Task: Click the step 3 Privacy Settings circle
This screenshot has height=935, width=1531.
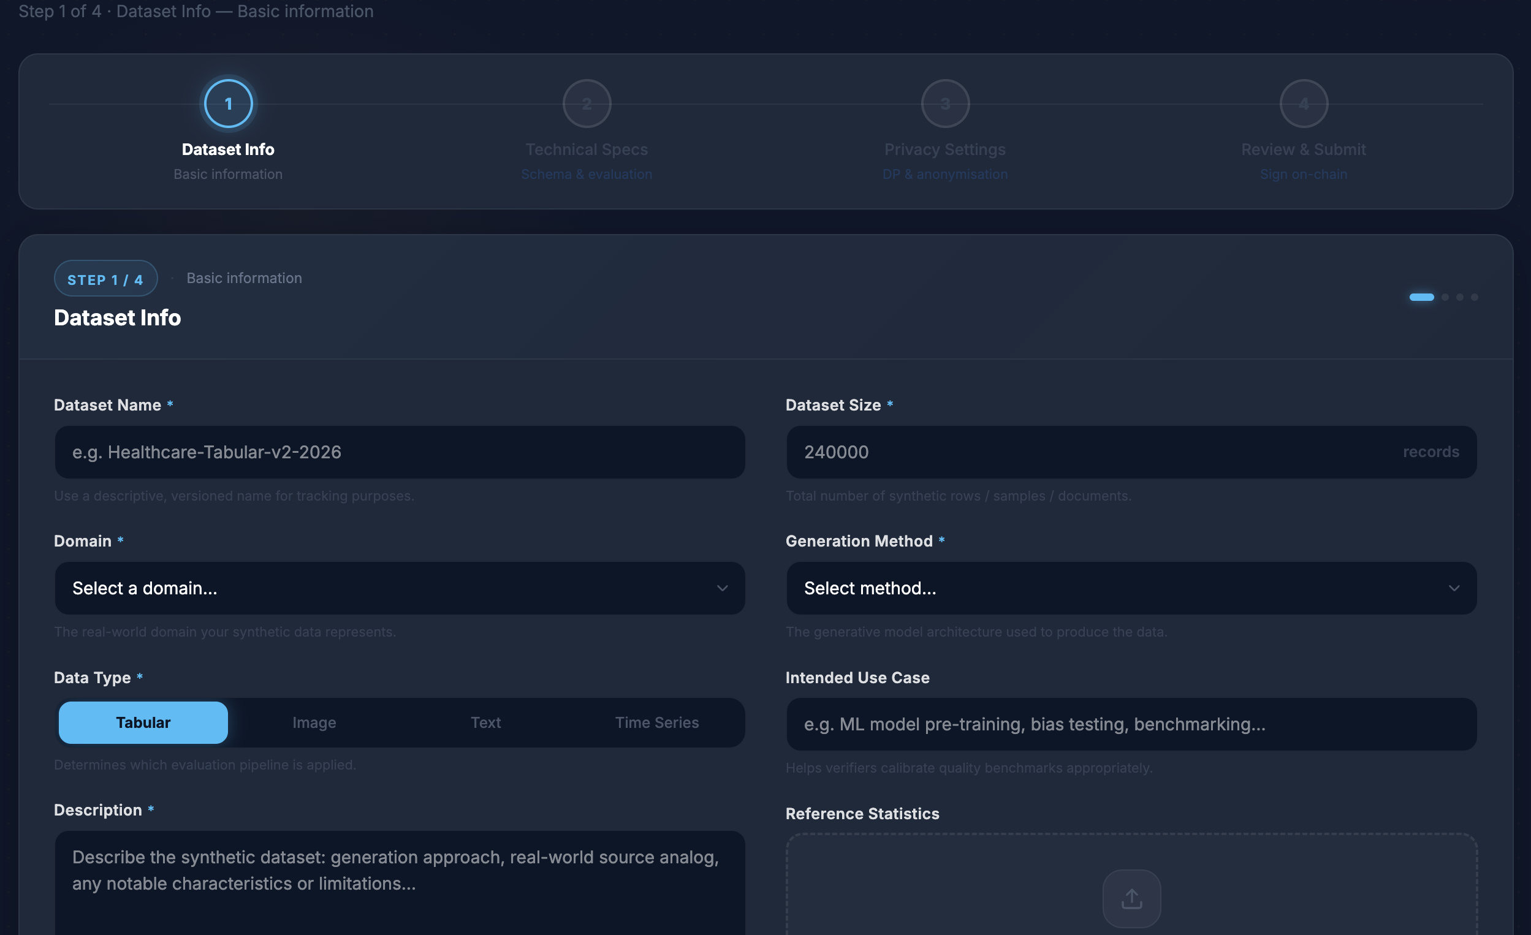Action: pyautogui.click(x=944, y=104)
